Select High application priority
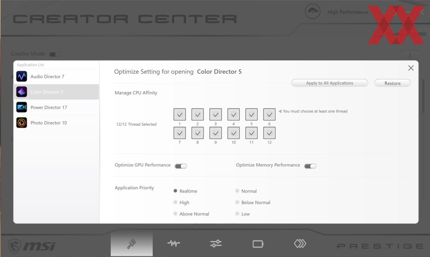The image size is (430, 257). click(x=175, y=202)
